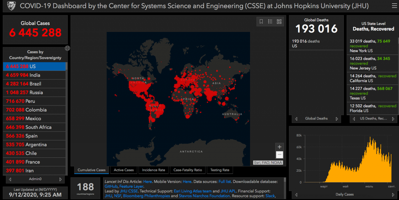Select the US row in cases list
The image size is (399, 200).
(x=35, y=67)
